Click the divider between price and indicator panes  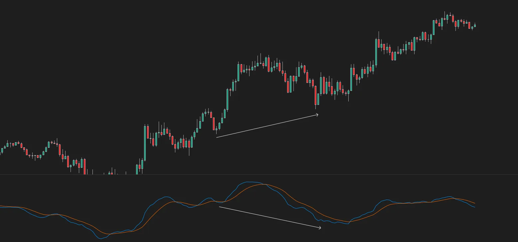[x=259, y=174]
